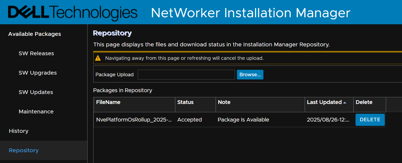Open the SW Upgrades section
This screenshot has width=402, height=163.
[38, 72]
